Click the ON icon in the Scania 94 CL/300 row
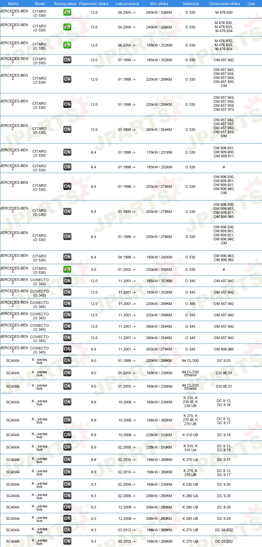This screenshot has height=547, width=262. tap(67, 361)
